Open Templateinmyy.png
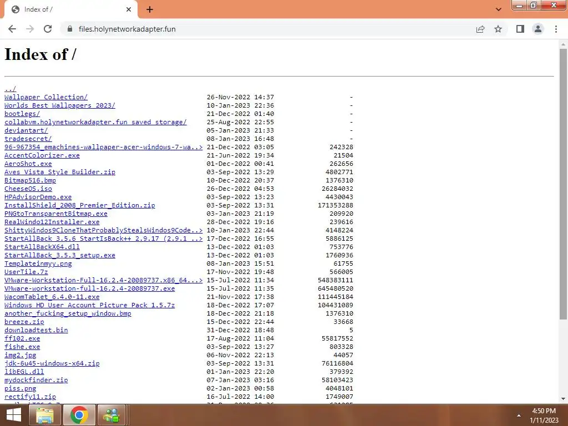The width and height of the screenshot is (568, 426). pos(38,263)
